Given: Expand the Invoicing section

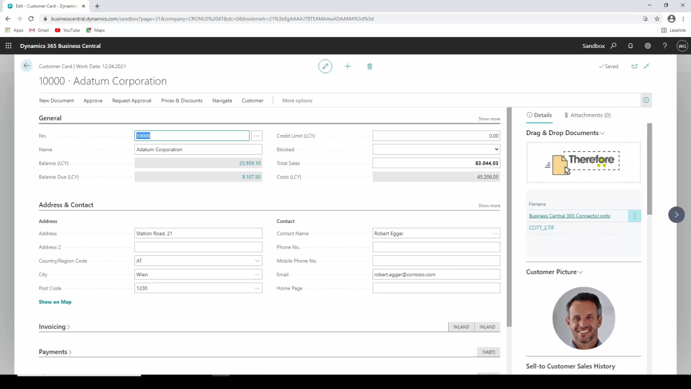Looking at the screenshot, I should click(54, 327).
